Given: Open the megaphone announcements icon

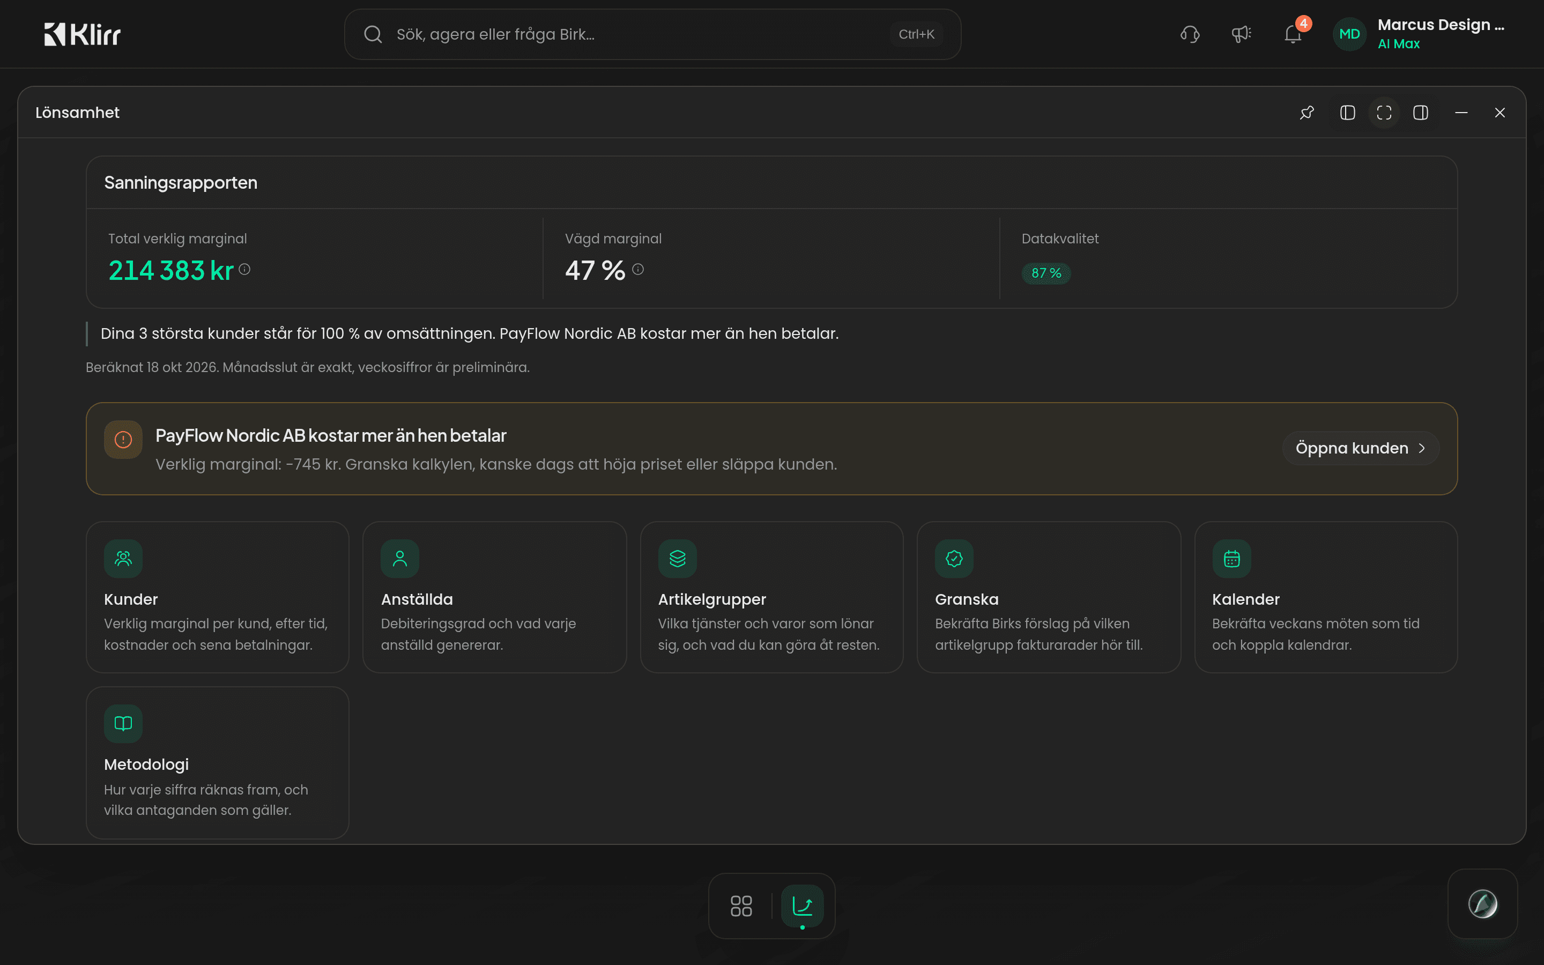Looking at the screenshot, I should pyautogui.click(x=1241, y=34).
